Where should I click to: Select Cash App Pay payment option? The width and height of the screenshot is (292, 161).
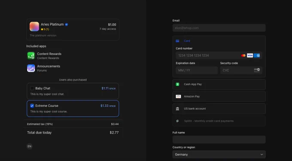[x=219, y=84]
